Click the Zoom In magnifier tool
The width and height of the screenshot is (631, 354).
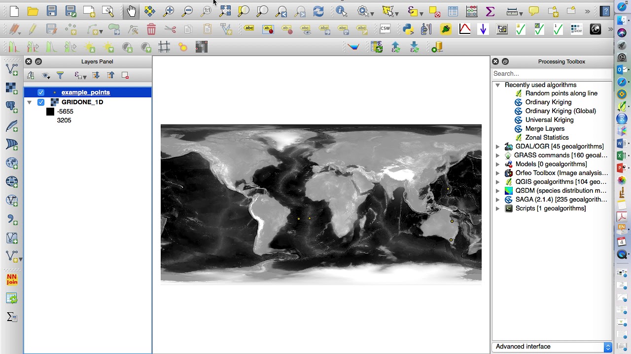(169, 11)
